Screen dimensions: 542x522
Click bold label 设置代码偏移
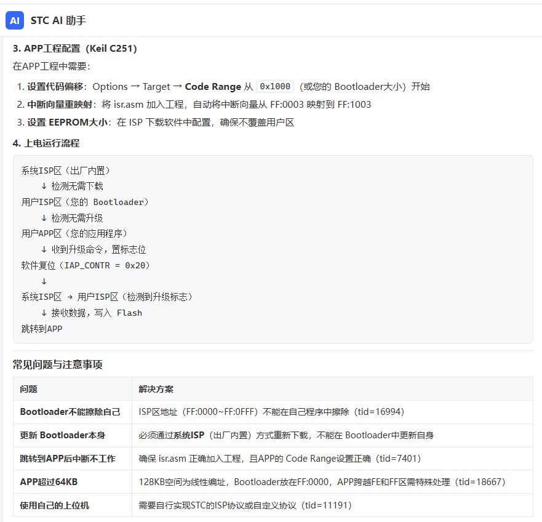coord(55,86)
